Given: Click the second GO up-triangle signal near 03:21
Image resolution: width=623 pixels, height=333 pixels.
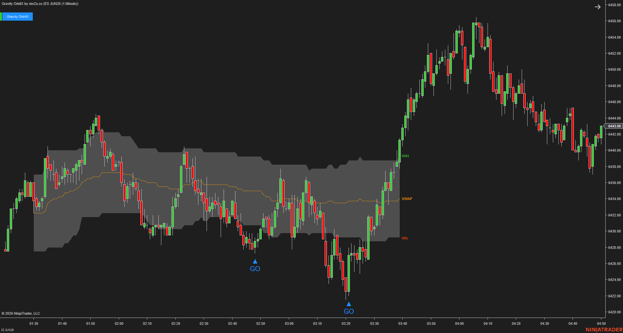Looking at the screenshot, I should [x=349, y=304].
